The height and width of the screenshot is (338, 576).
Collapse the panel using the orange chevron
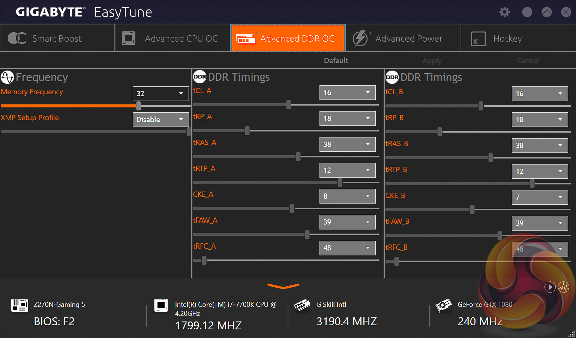[283, 287]
